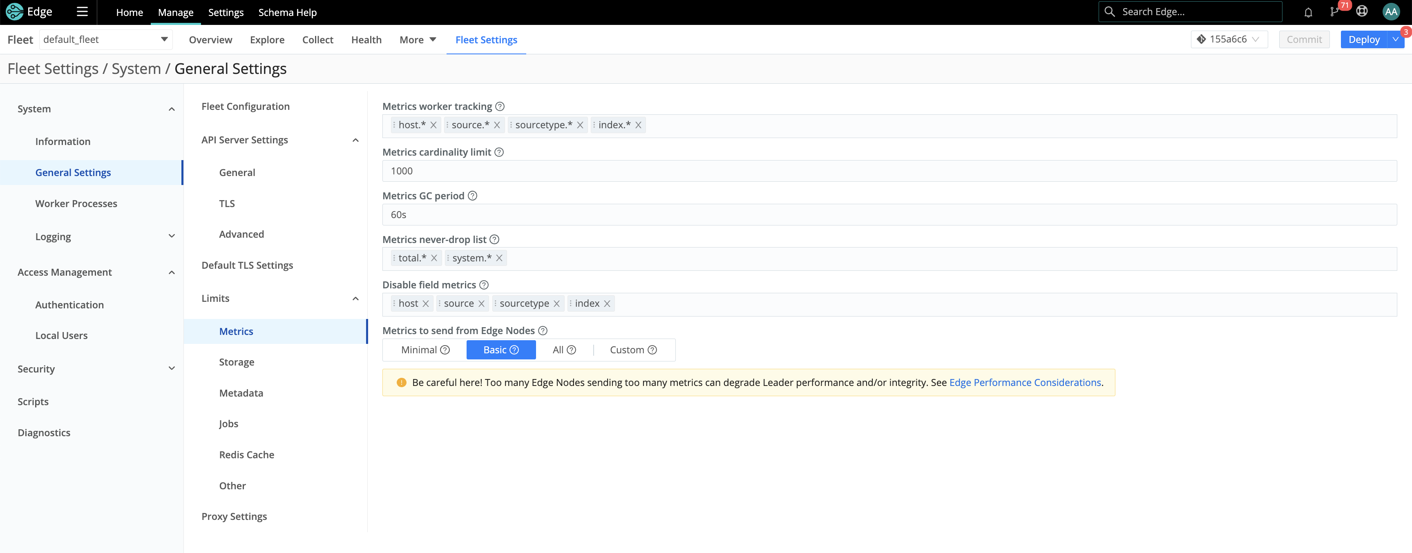Open the Schema Help menu item
Viewport: 1412px width, 553px height.
coord(287,12)
